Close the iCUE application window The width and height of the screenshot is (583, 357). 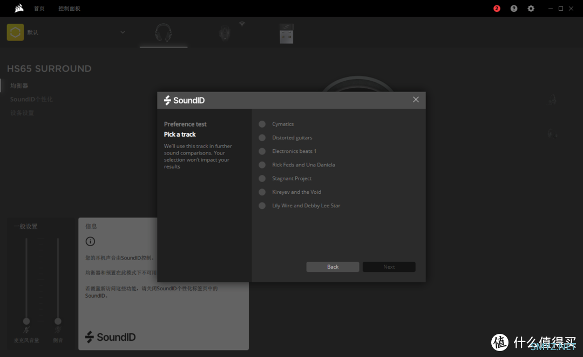tap(571, 9)
